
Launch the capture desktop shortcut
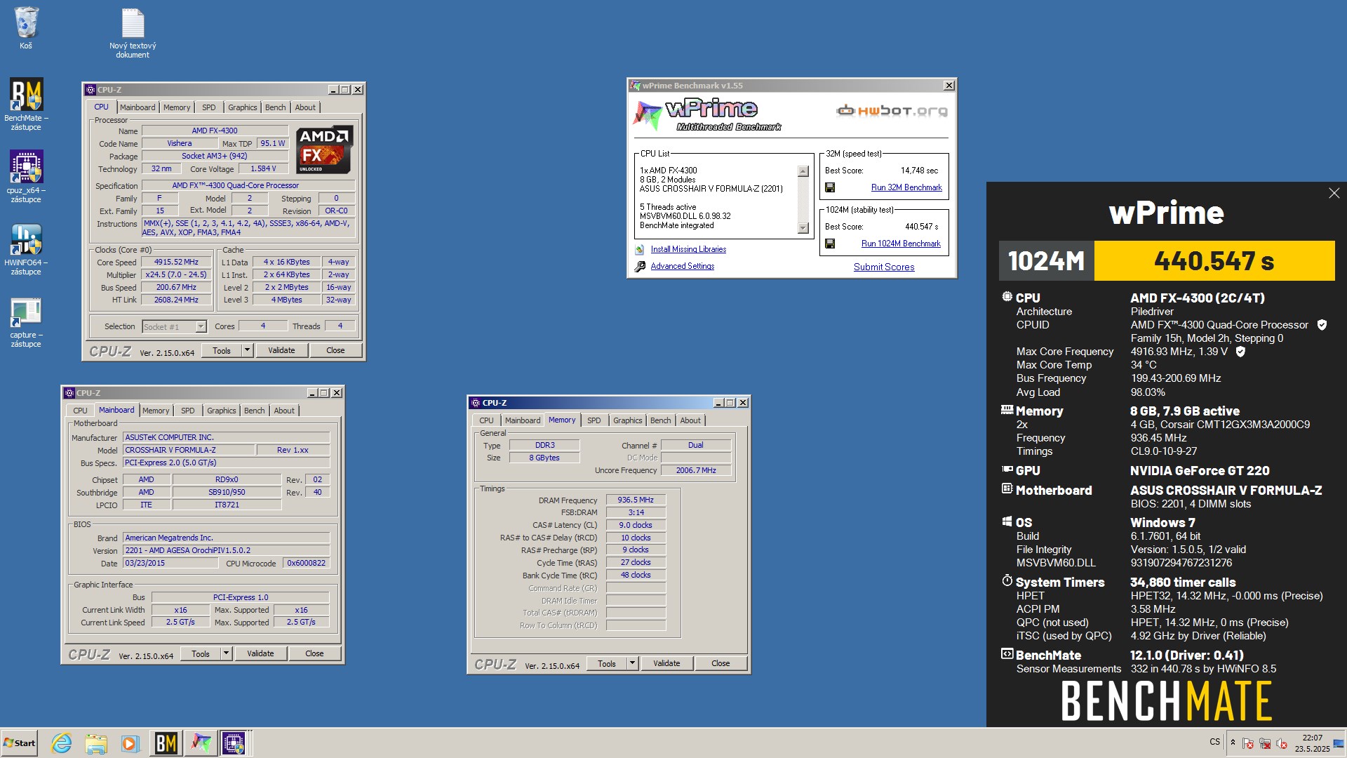coord(26,321)
